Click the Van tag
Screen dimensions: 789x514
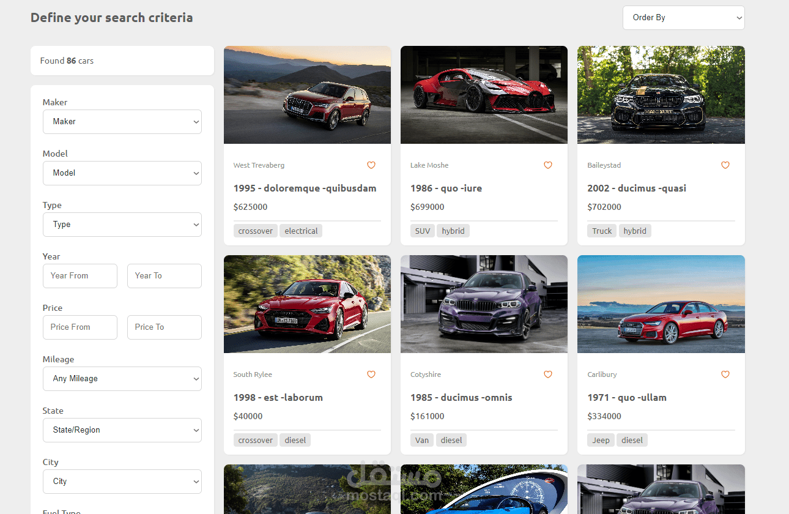[422, 440]
